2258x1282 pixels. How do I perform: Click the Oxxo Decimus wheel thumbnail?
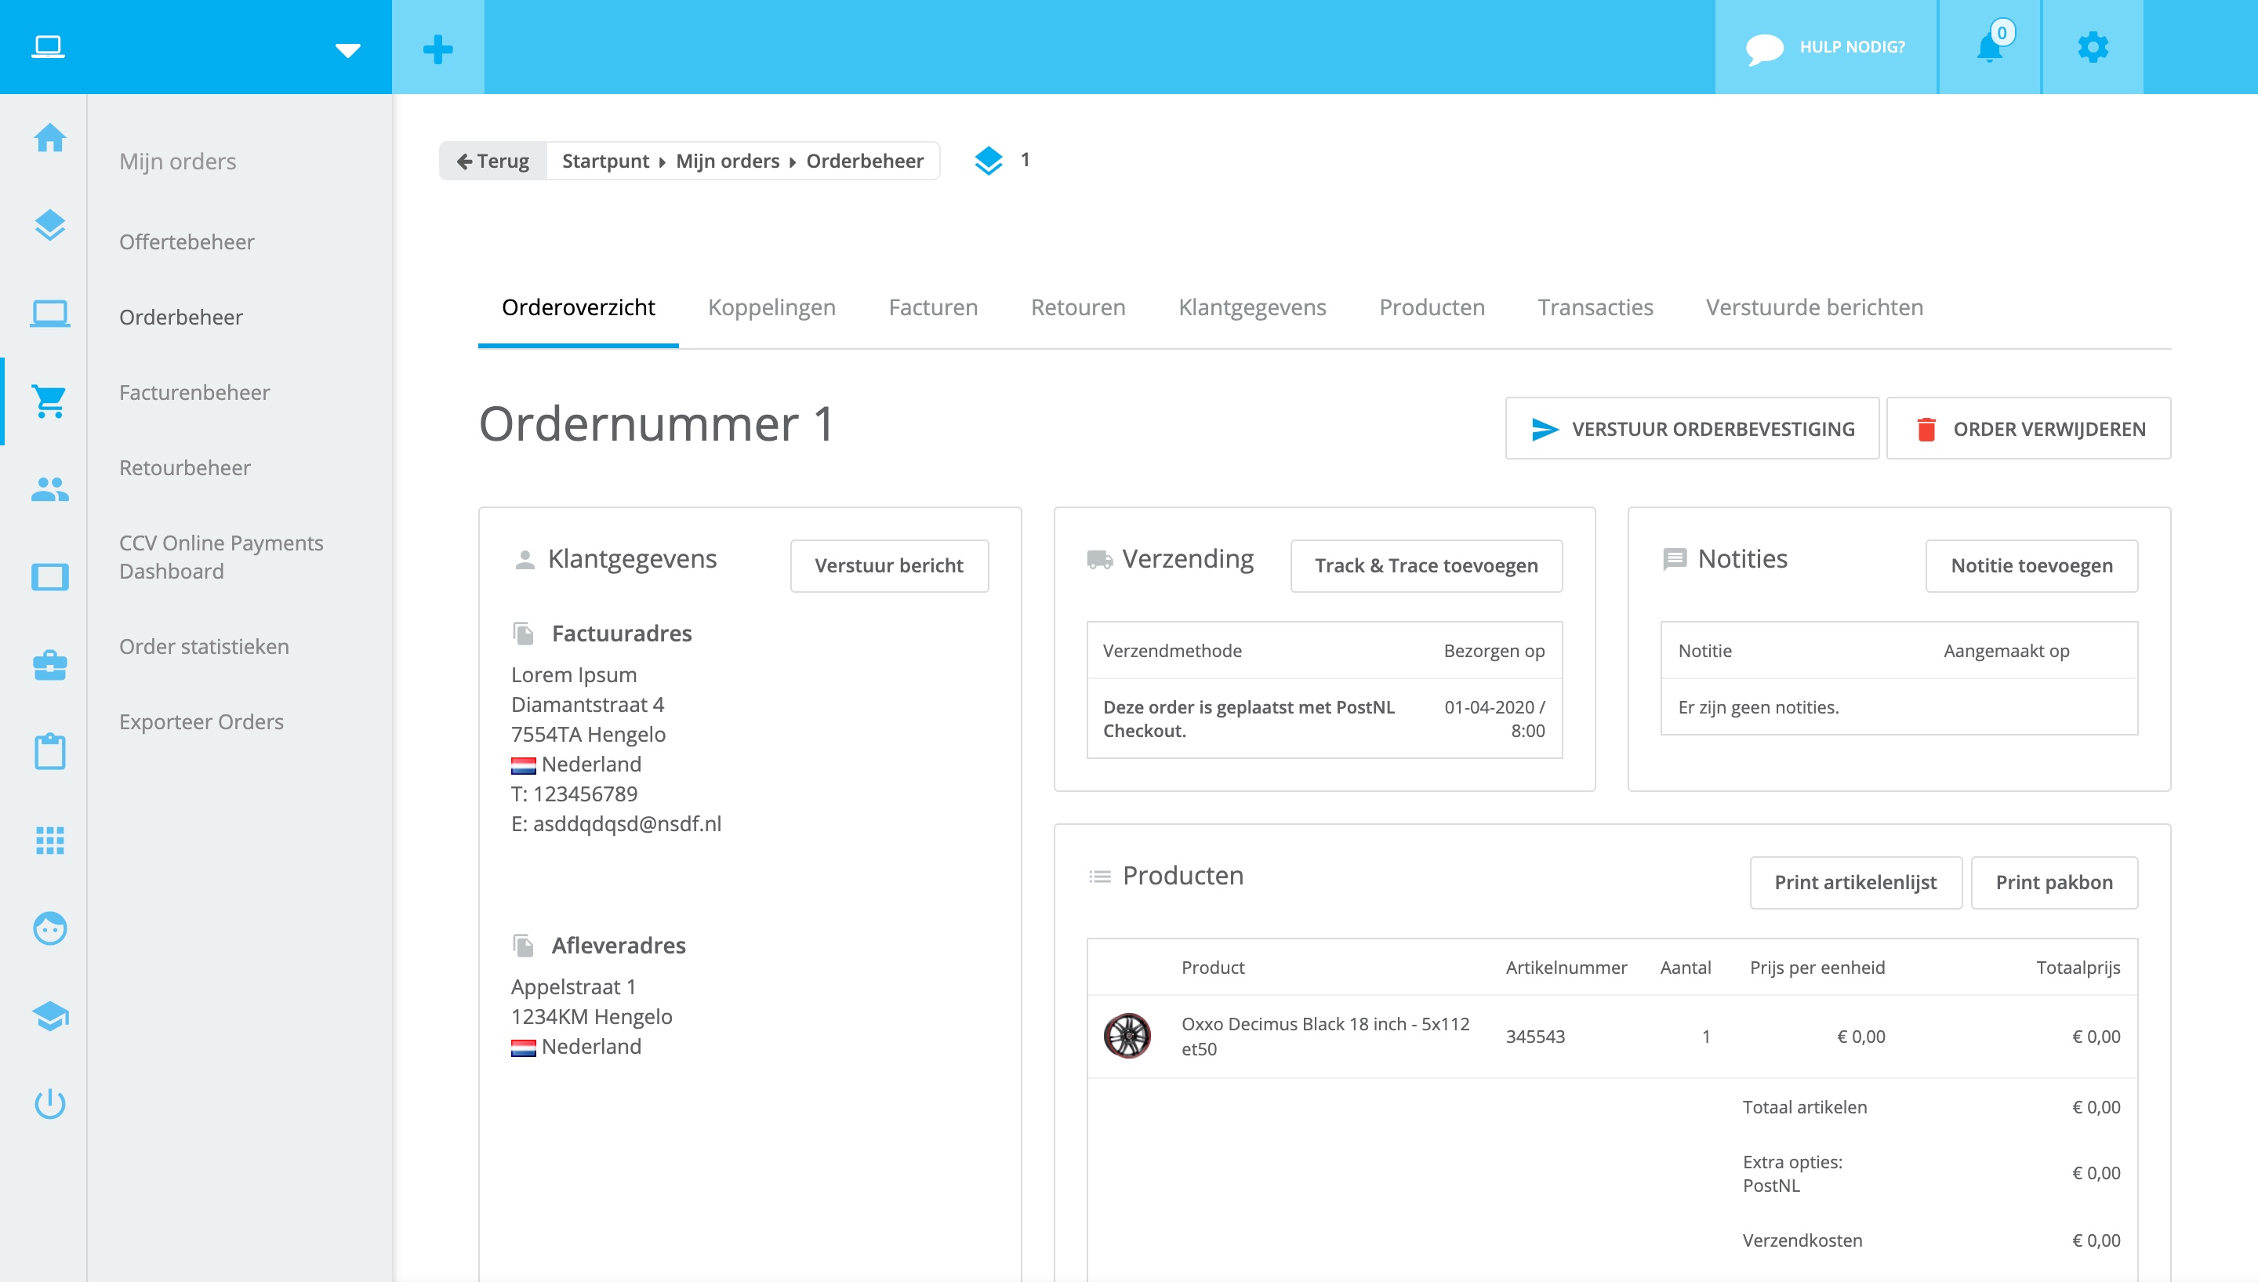pyautogui.click(x=1127, y=1036)
